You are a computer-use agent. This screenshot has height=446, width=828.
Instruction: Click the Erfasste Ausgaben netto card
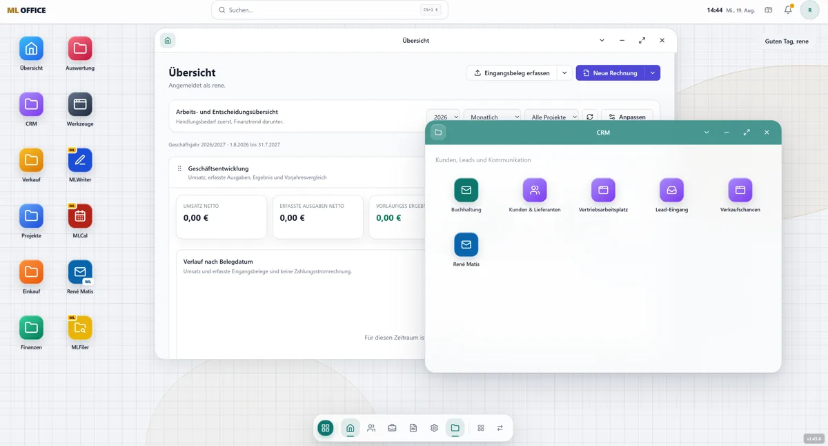pyautogui.click(x=317, y=217)
